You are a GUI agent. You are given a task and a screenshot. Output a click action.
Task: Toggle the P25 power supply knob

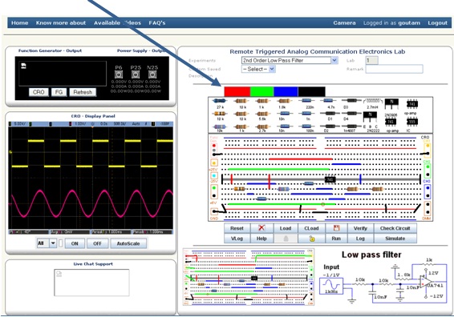(136, 74)
